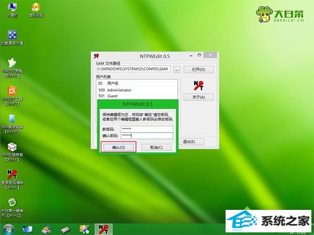314x235 pixels.
Task: Maximize the NTPWEdit window
Action: (x=199, y=55)
